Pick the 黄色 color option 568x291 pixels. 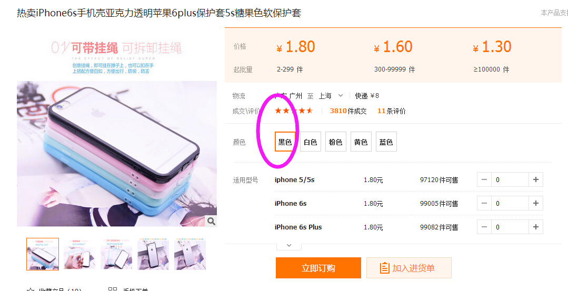tap(361, 142)
